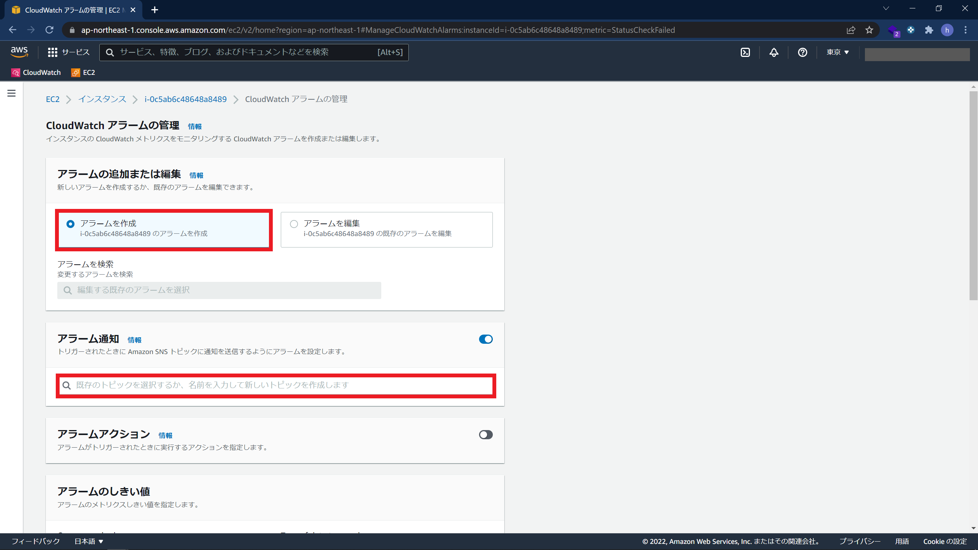Open the CloudShell terminal icon
Image resolution: width=978 pixels, height=550 pixels.
coord(745,52)
